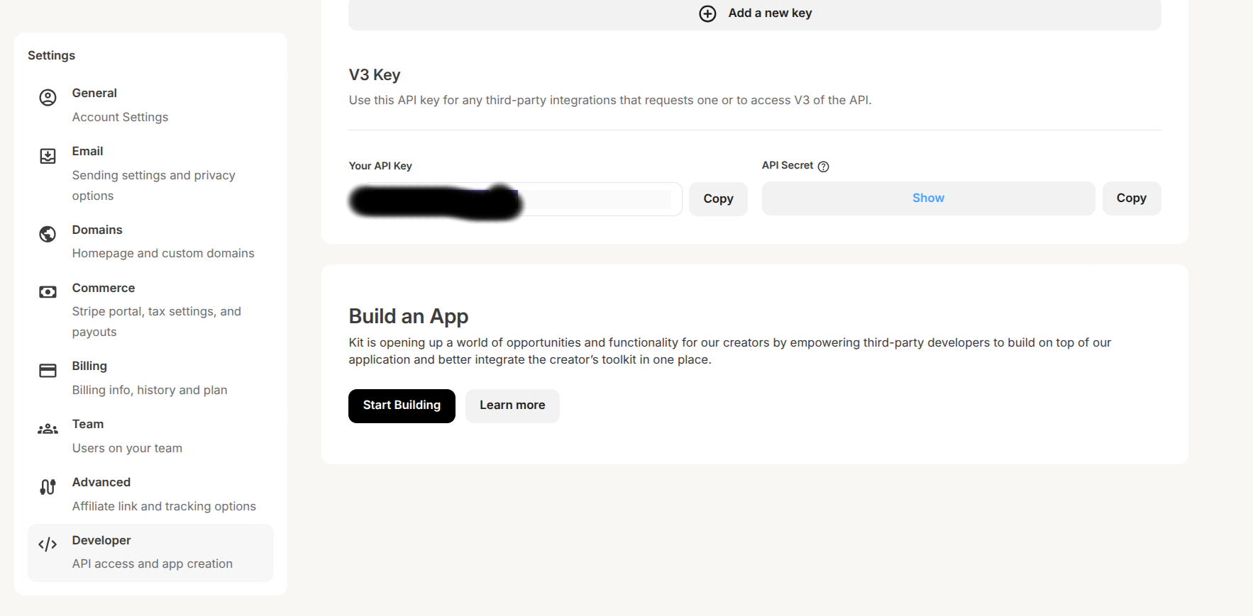1253x616 pixels.
Task: Click the Settings sidebar heading
Action: coord(51,55)
